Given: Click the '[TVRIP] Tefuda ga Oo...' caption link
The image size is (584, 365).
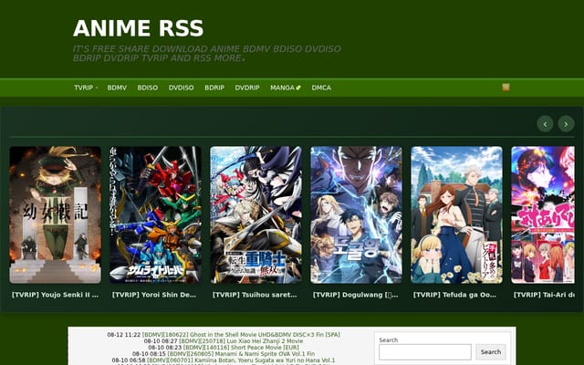Looking at the screenshot, I should 454,295.
